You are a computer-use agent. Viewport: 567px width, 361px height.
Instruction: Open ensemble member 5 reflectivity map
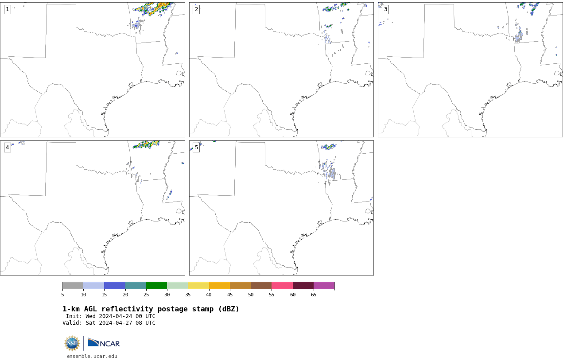click(281, 208)
